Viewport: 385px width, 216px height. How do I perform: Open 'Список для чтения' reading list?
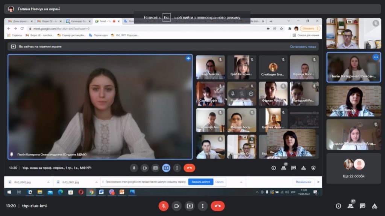(306, 35)
